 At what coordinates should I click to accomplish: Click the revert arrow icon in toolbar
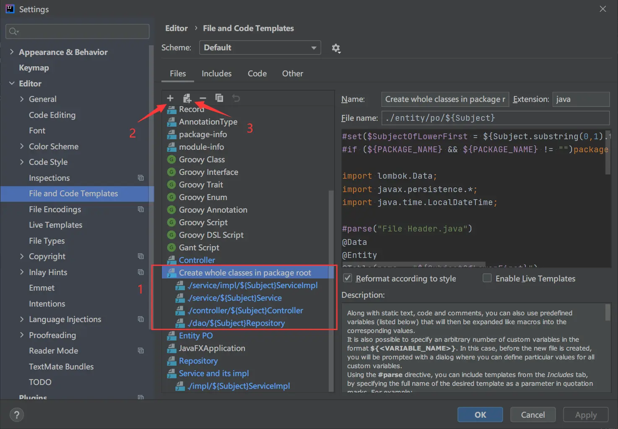point(236,98)
